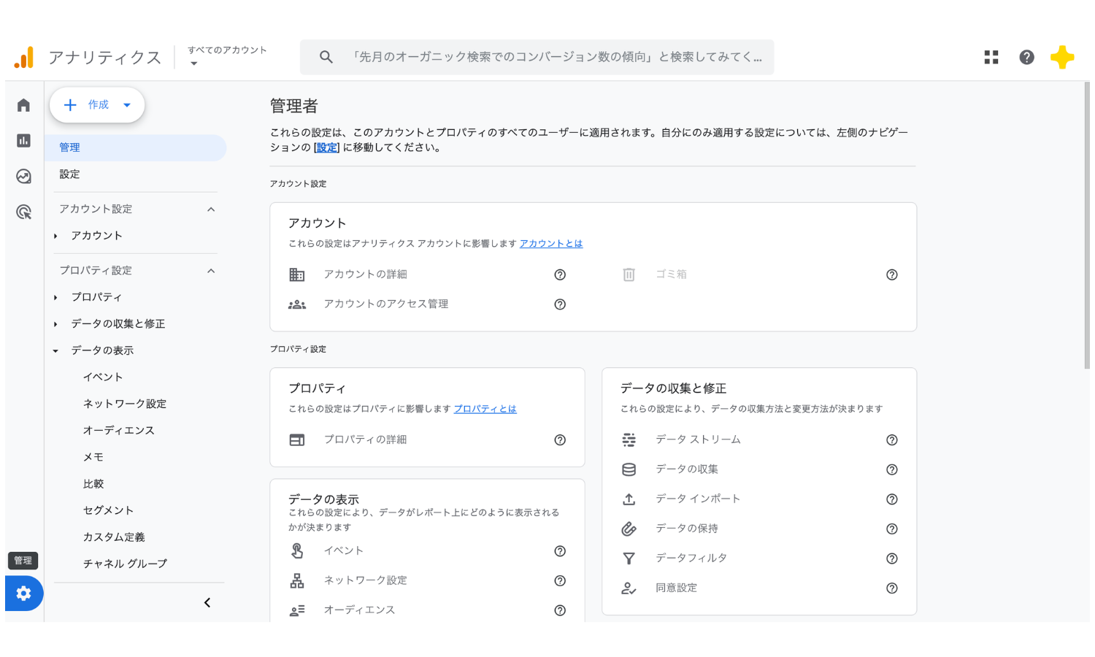Open 比較 in the sidebar tree
The width and height of the screenshot is (1095, 657).
93,484
